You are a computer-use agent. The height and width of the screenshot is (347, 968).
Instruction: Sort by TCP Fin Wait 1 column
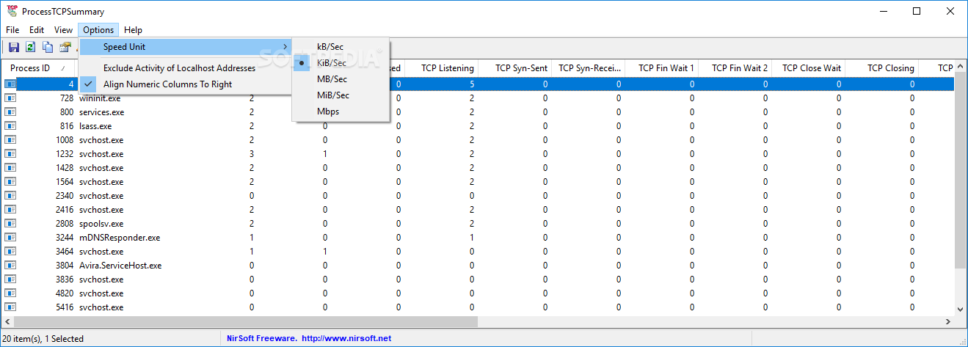pos(661,68)
